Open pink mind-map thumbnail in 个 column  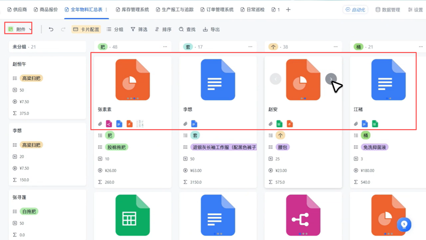(303, 215)
